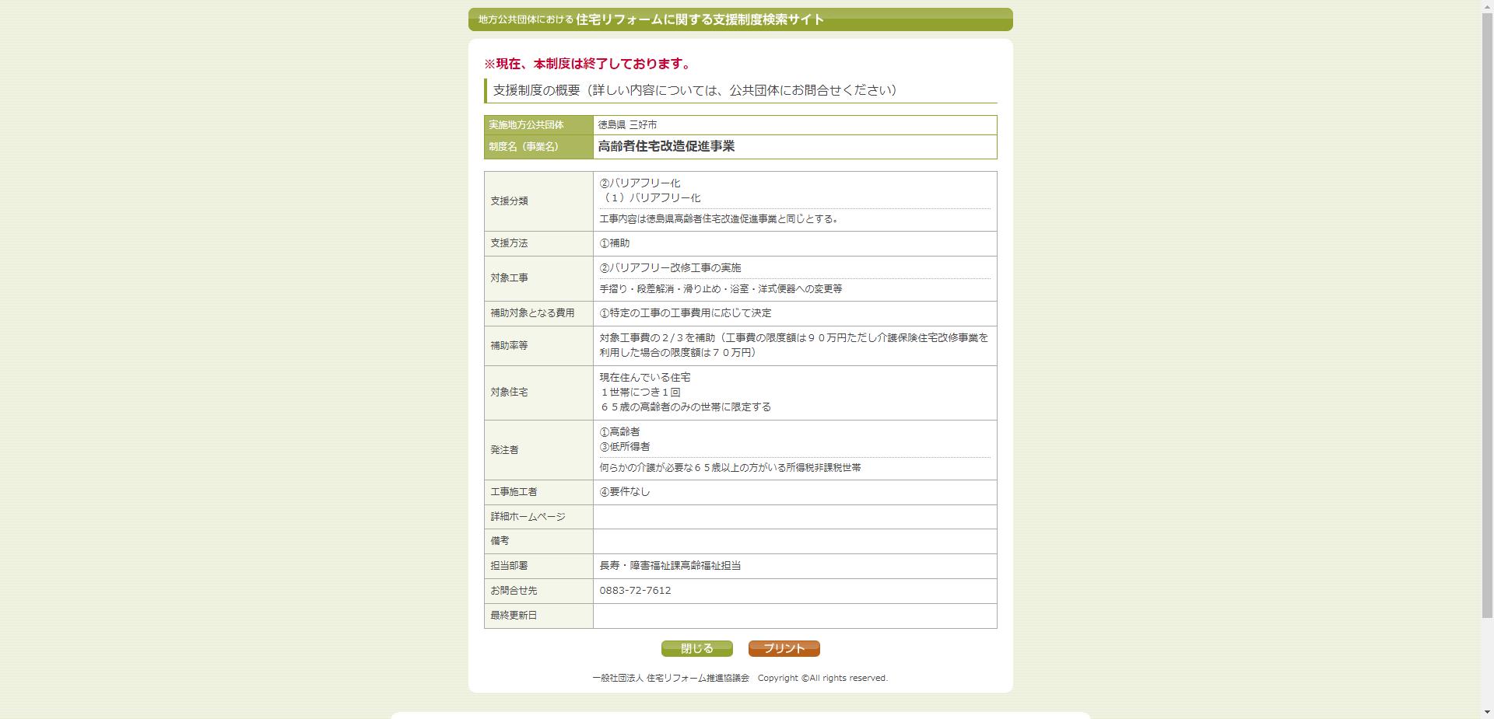Viewport: 1494px width, 719px height.
Task: Click the プリント (Print) button
Action: 783,647
